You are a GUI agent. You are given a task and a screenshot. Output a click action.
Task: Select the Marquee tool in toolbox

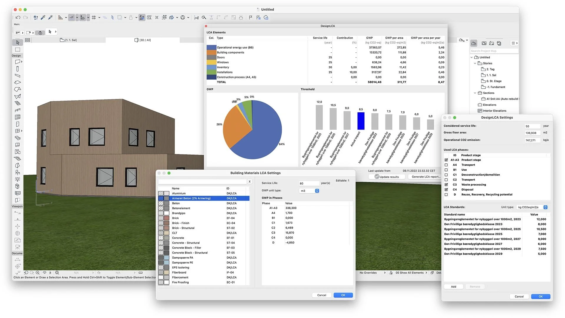(18, 49)
